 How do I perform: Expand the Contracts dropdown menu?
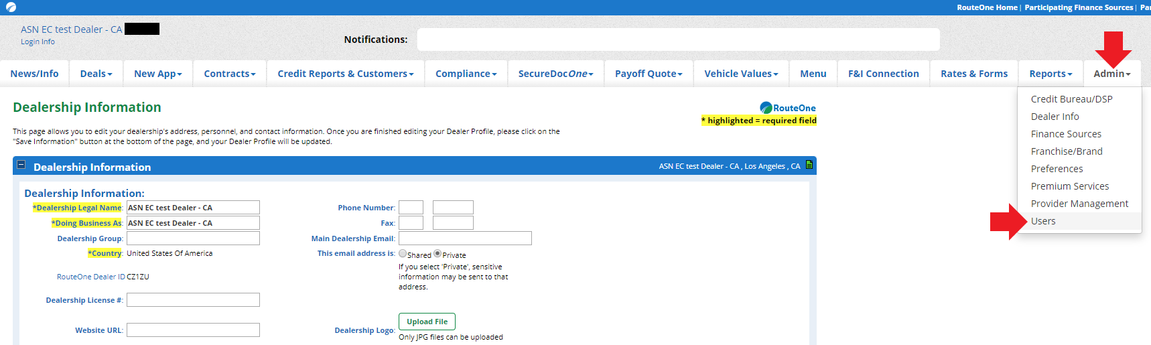click(x=230, y=74)
